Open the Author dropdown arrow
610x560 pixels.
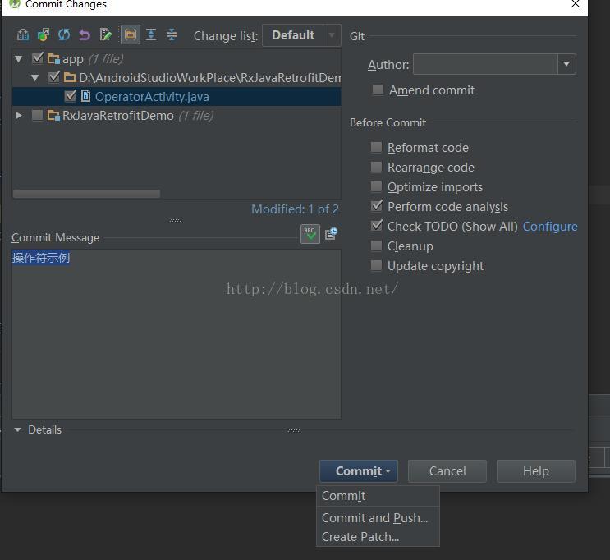click(x=566, y=64)
